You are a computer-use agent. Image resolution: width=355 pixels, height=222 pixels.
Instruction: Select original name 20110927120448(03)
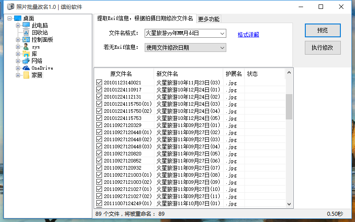(128, 147)
